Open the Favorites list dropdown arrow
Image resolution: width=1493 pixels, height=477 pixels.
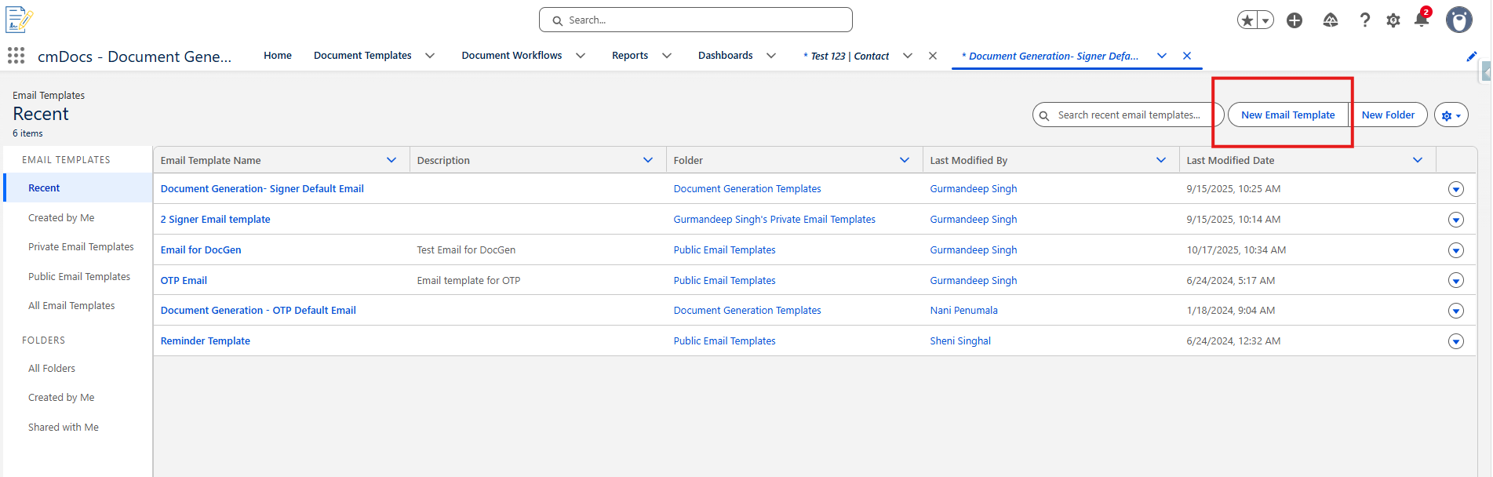coord(1265,20)
